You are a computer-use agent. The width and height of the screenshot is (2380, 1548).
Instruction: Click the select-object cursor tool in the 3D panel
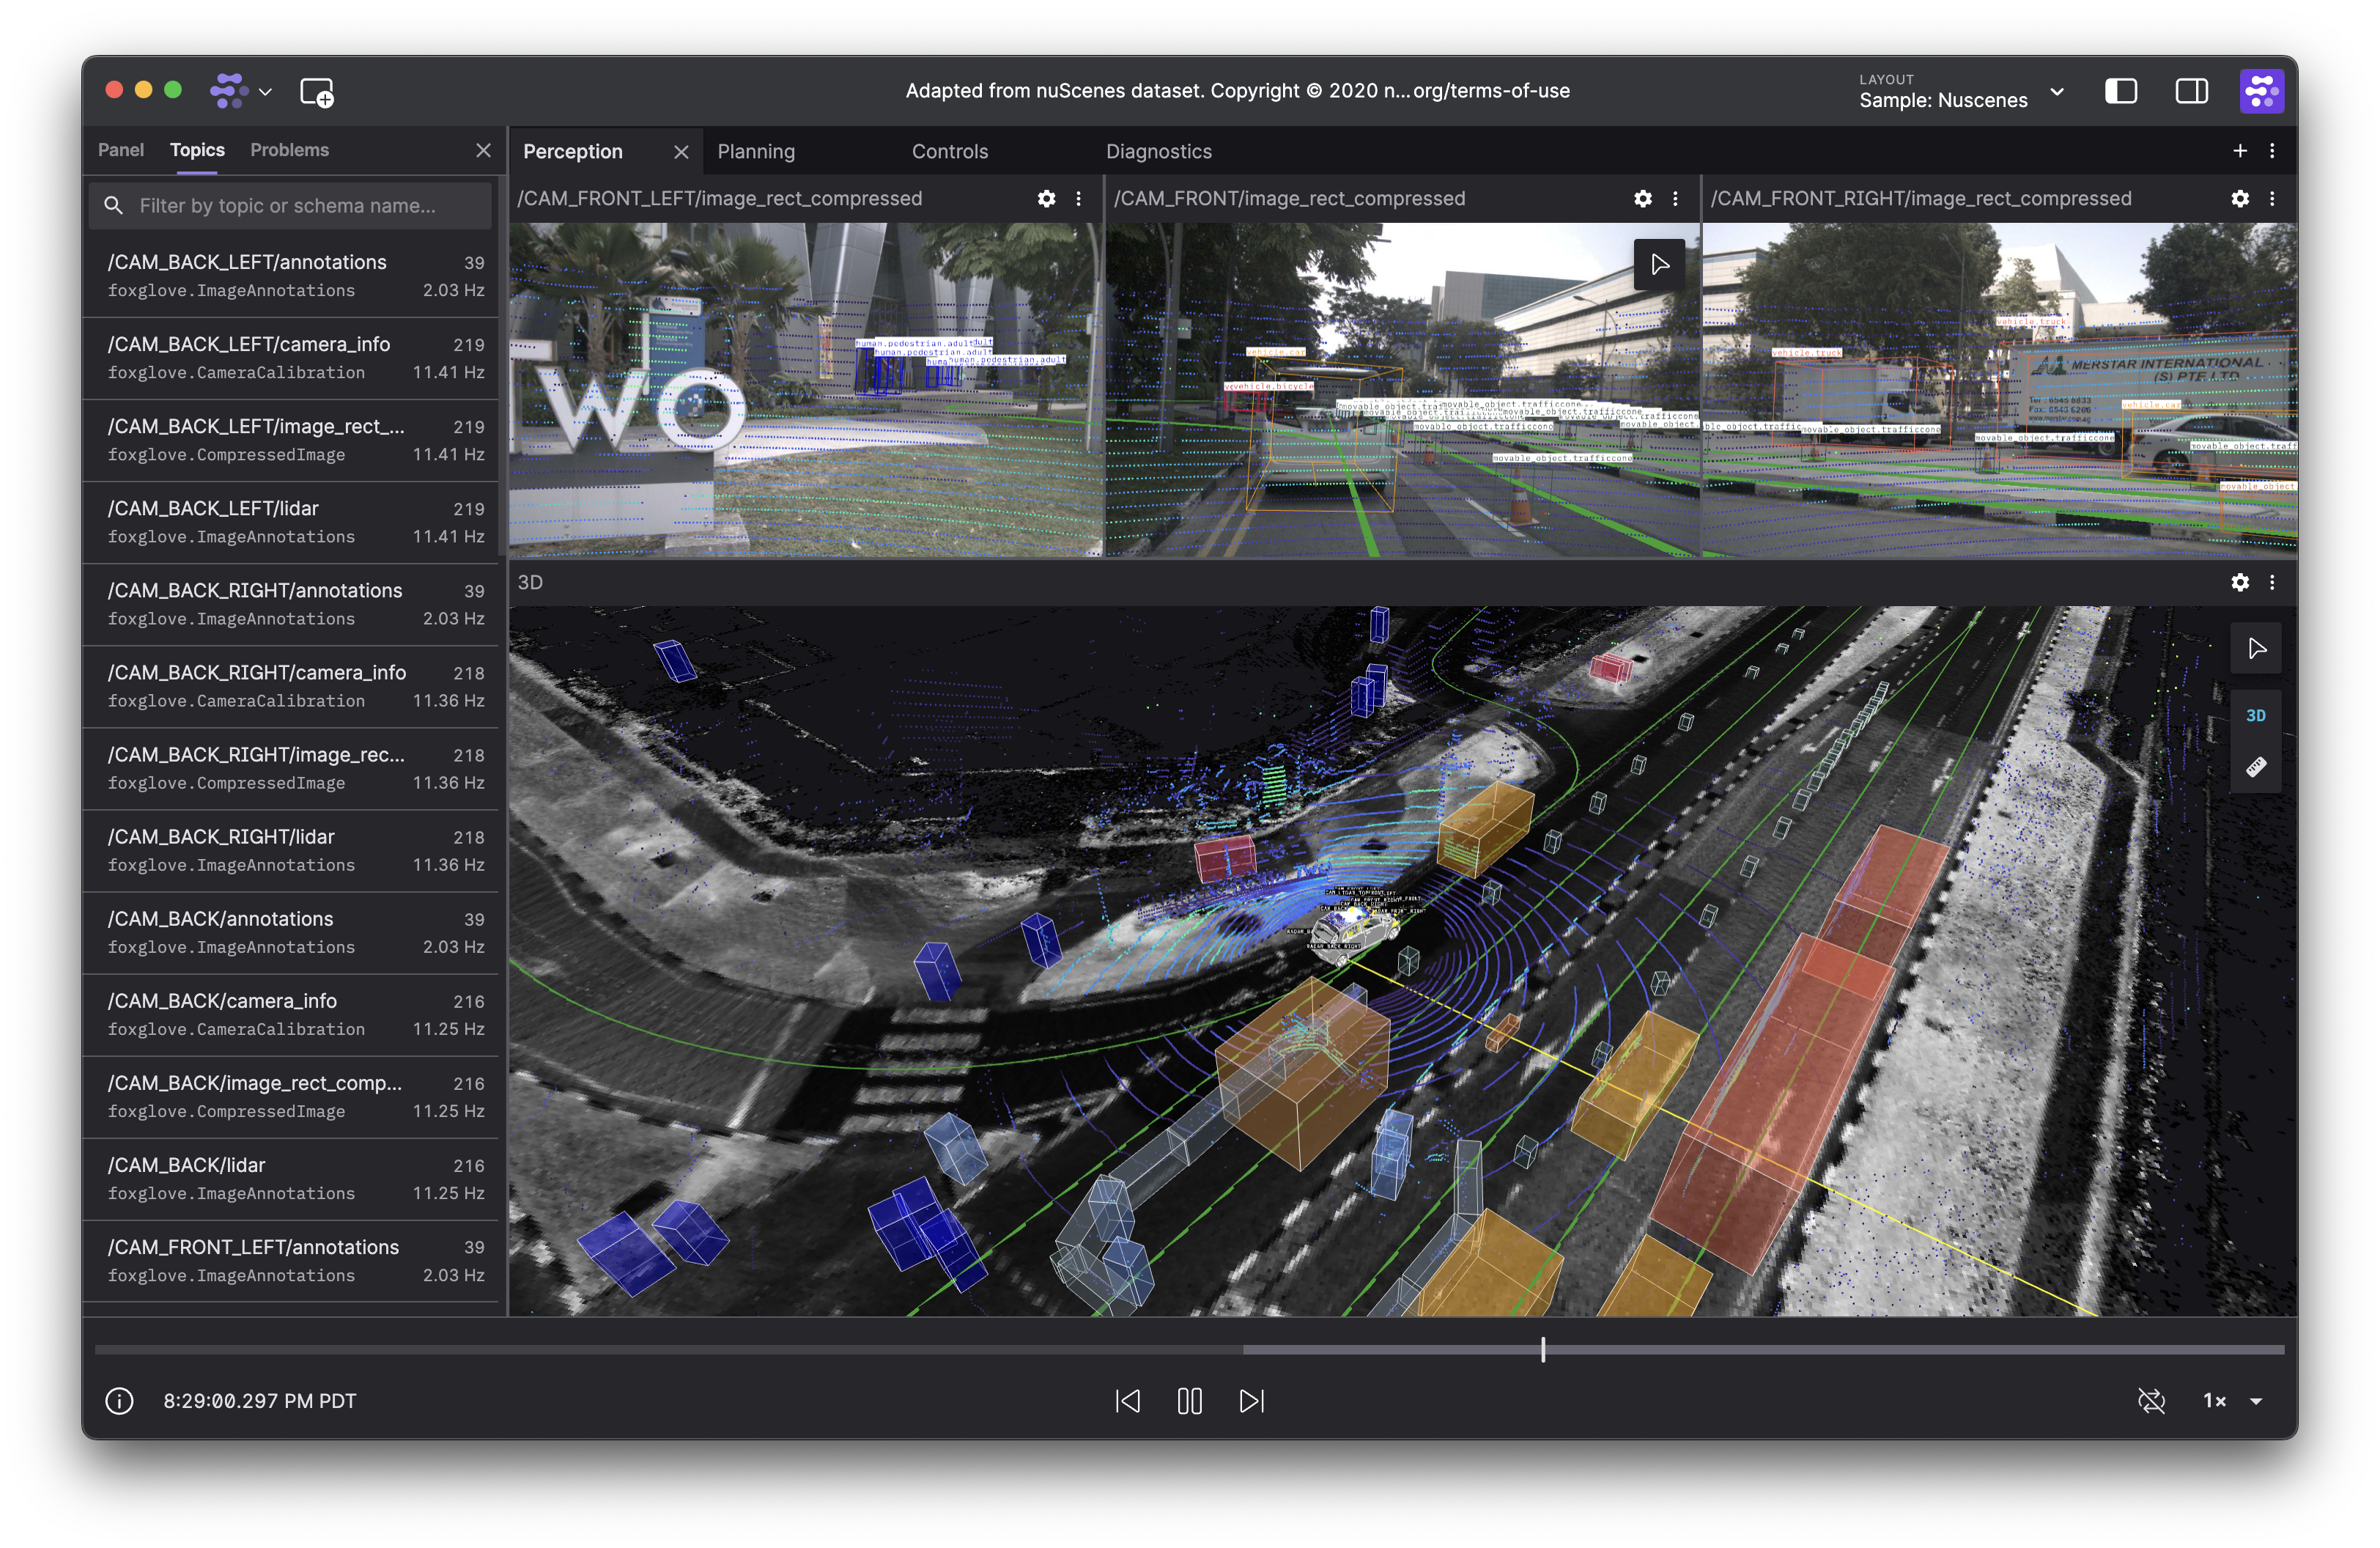(2256, 649)
